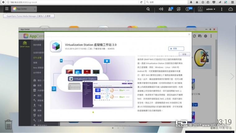
Task: Close the Virtualization Station details dialog
Action: pos(189,34)
